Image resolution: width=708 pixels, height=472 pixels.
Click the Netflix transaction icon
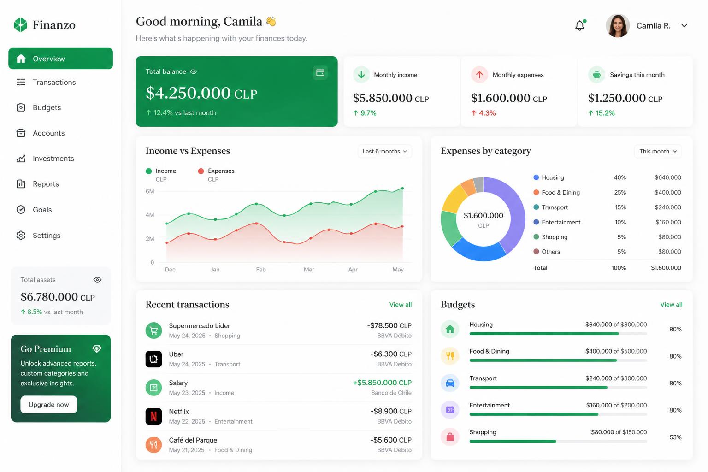pos(154,416)
